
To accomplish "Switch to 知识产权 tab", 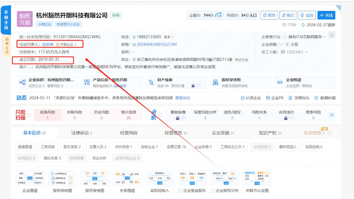I will coord(270,133).
